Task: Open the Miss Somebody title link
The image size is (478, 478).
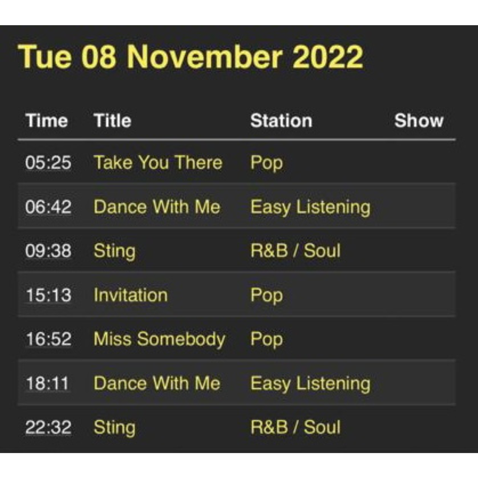Action: point(159,339)
